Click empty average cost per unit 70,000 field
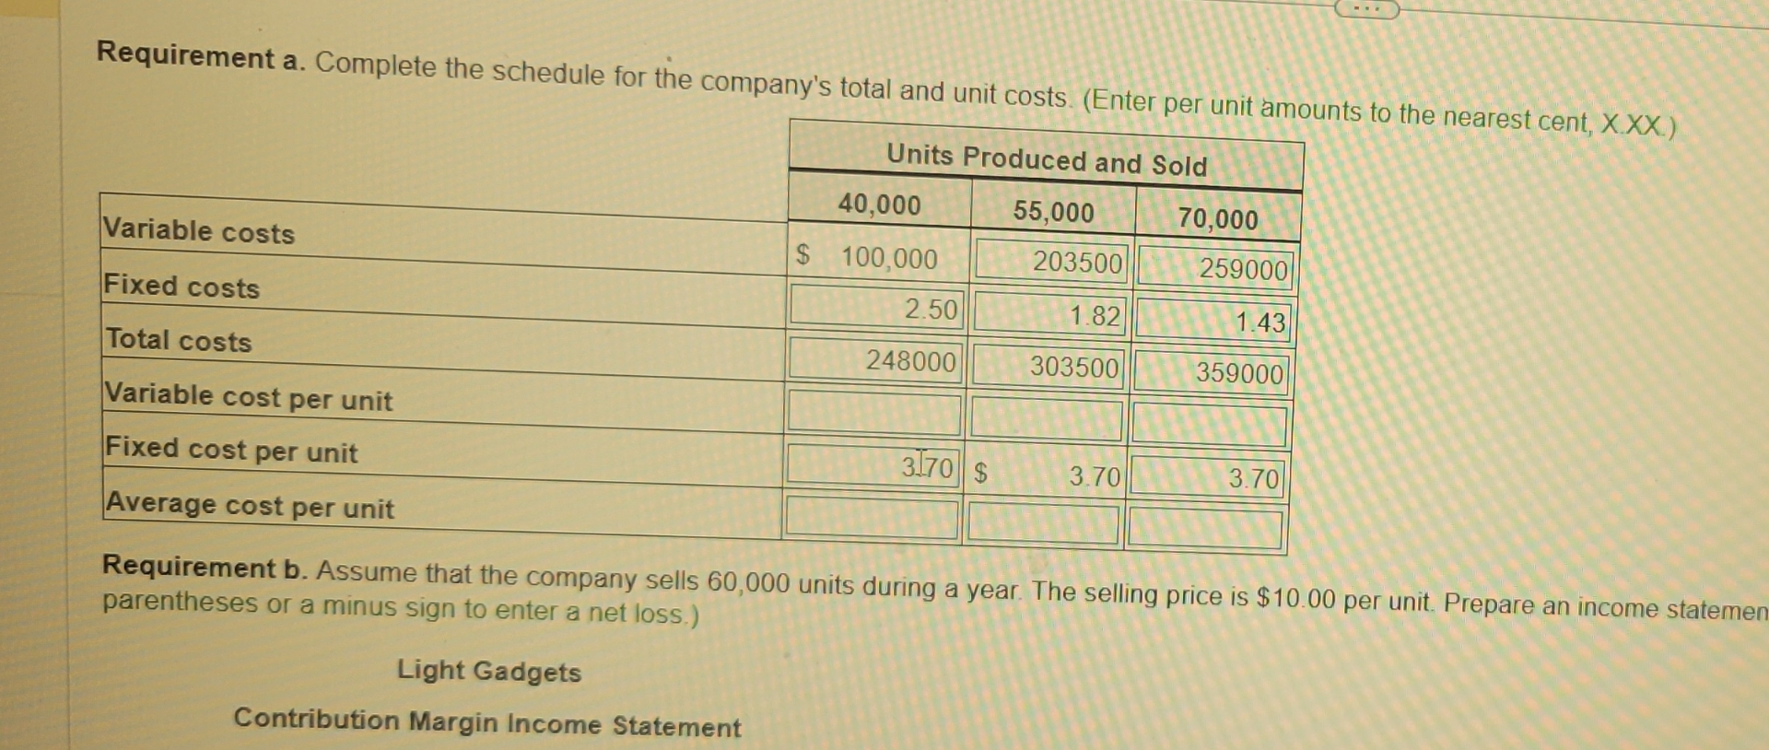This screenshot has width=1769, height=750. [x=1204, y=530]
